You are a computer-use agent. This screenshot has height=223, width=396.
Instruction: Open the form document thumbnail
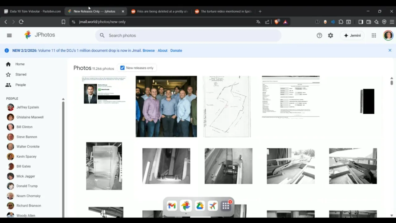[291, 97]
